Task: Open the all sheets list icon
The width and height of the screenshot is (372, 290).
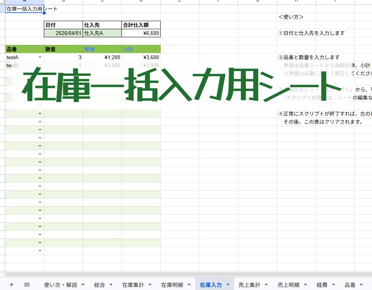Action: 27,285
